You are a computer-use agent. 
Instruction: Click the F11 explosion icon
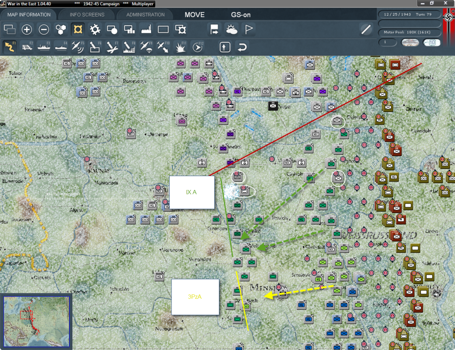180,47
